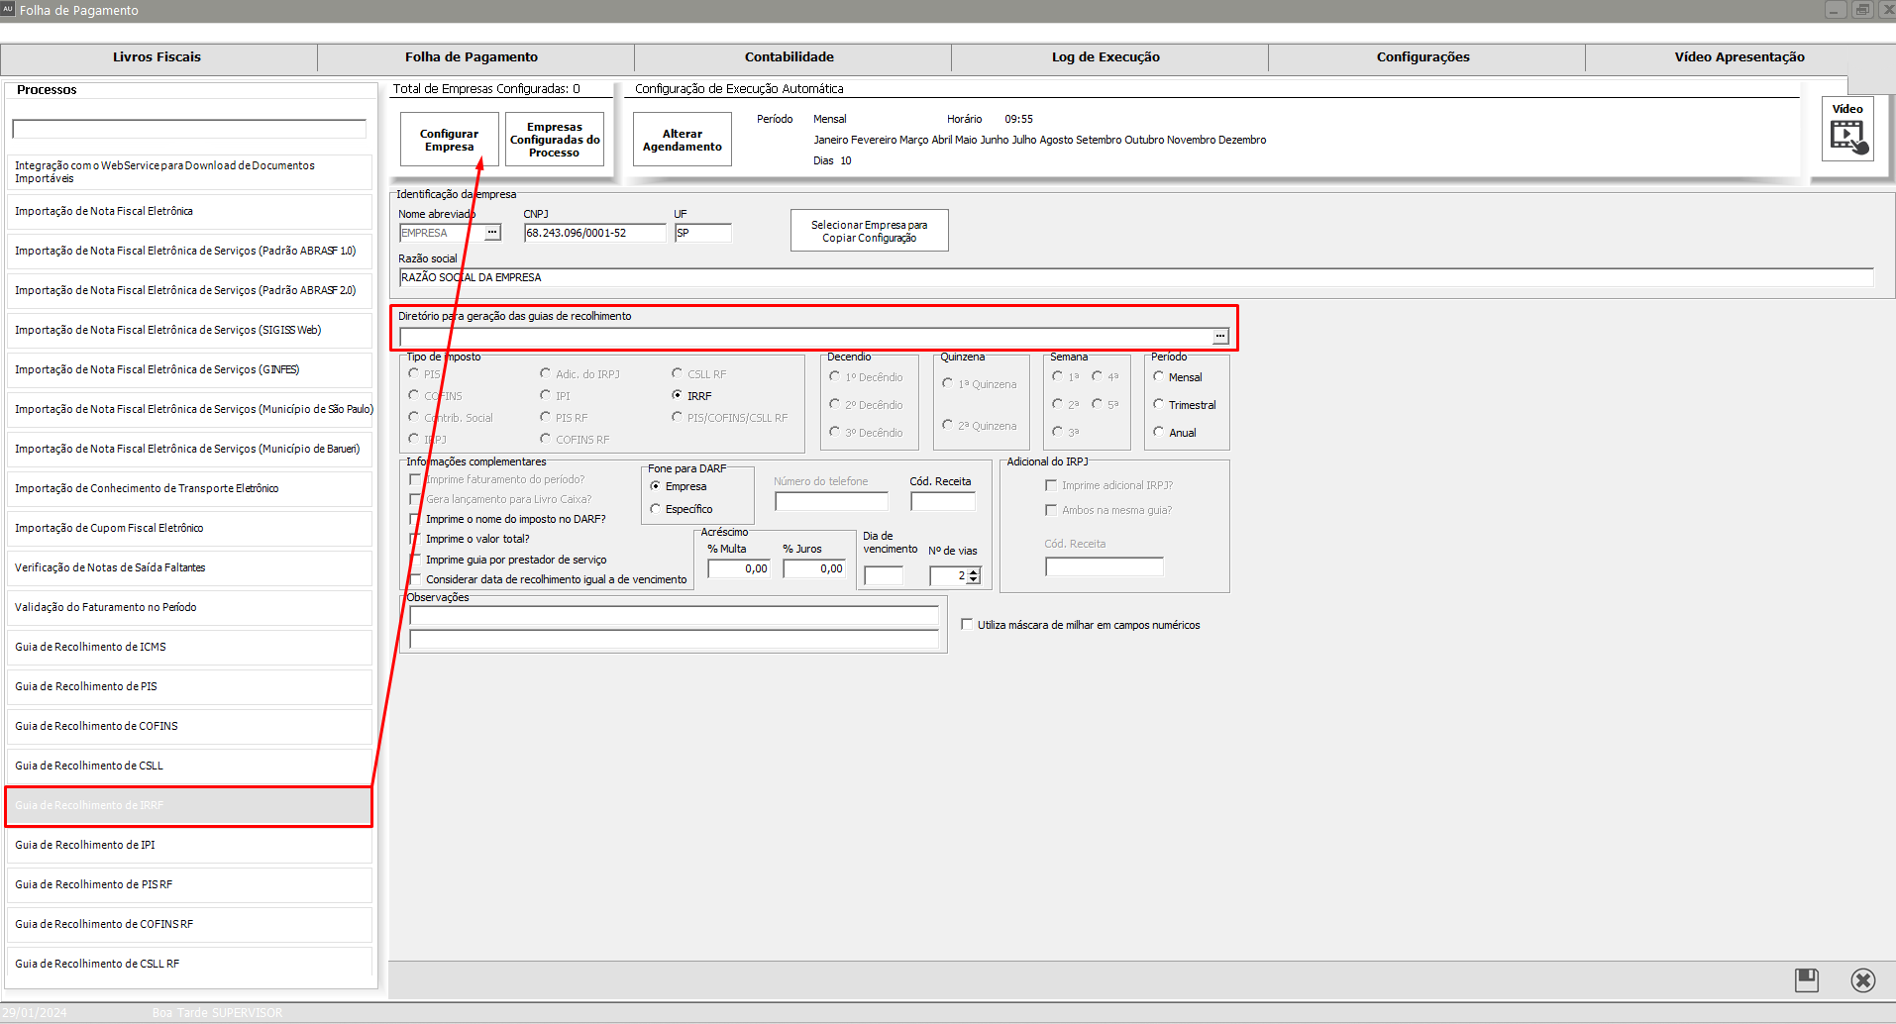1896x1024 pixels.
Task: Click the UF input field
Action: 702,233
